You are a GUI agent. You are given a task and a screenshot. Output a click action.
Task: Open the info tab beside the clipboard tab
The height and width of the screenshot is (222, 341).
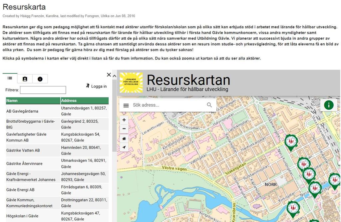(x=40, y=79)
